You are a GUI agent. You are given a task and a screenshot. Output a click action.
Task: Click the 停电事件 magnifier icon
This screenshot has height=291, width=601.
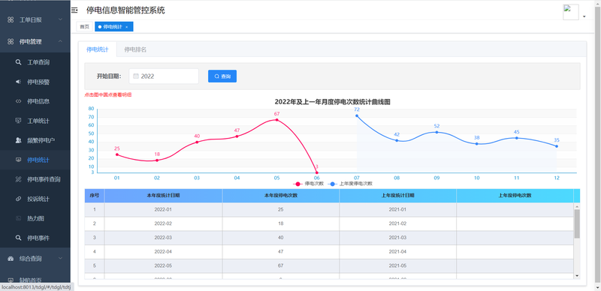point(18,238)
